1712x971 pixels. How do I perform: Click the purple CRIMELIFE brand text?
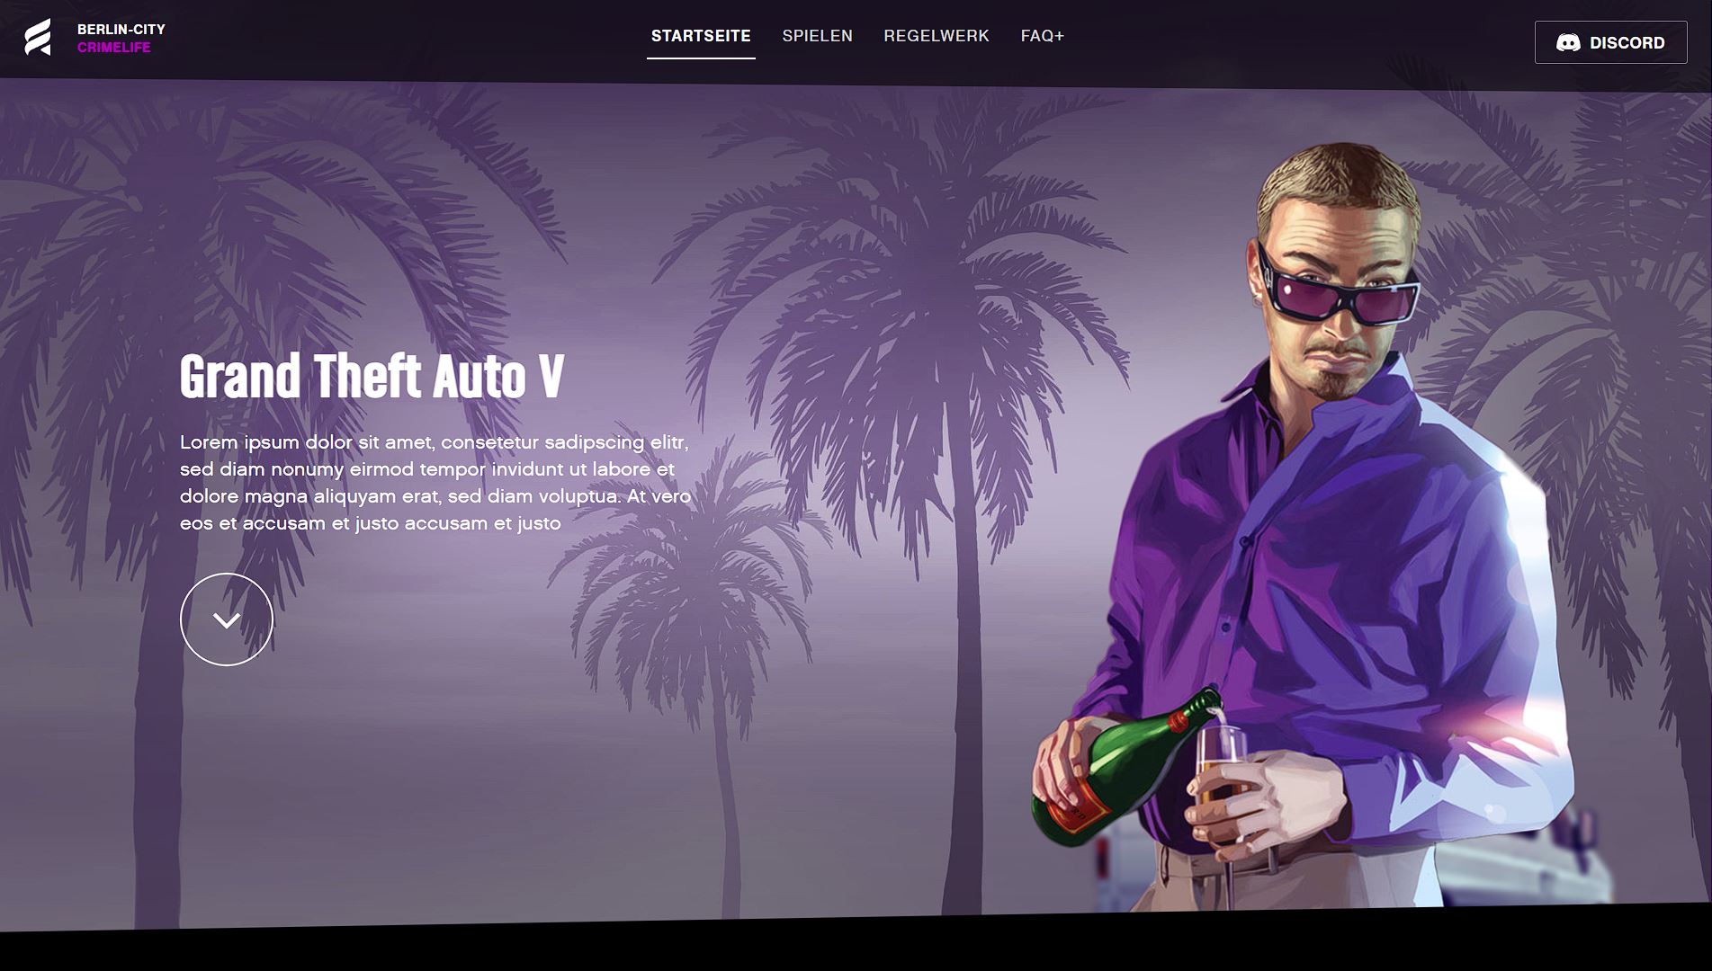[x=113, y=48]
